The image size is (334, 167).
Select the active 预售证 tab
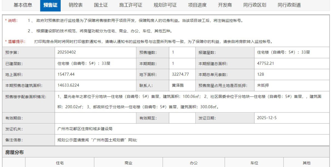coord(50,5)
